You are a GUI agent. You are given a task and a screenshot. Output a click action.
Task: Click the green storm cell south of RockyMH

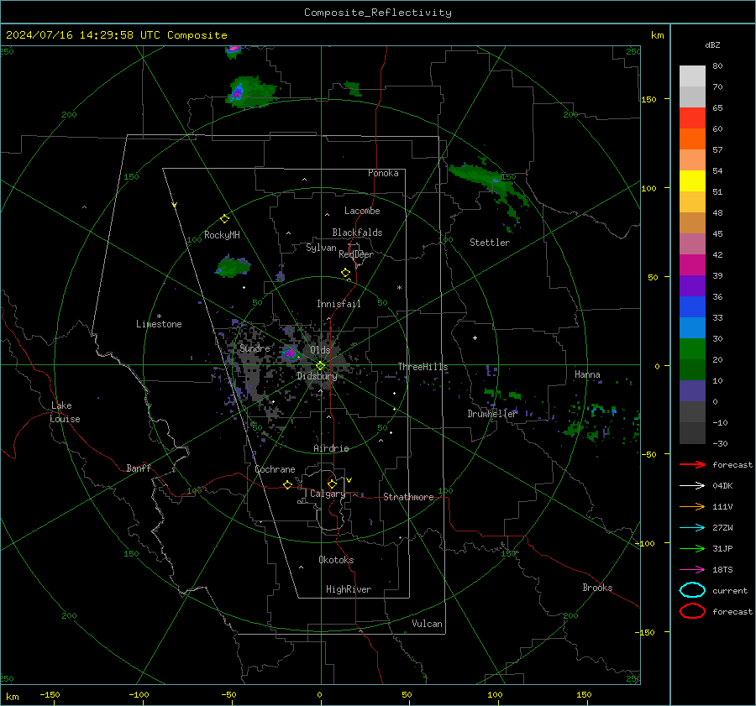pyautogui.click(x=234, y=266)
